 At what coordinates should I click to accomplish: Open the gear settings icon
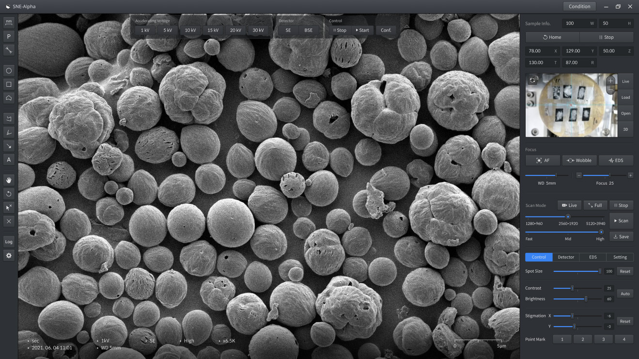(x=9, y=255)
